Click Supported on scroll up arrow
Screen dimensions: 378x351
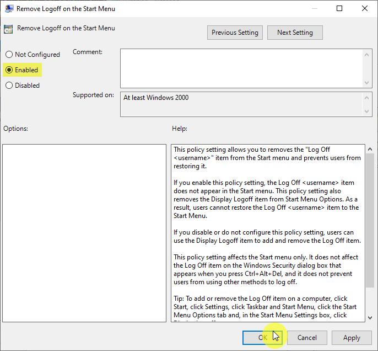click(x=368, y=97)
